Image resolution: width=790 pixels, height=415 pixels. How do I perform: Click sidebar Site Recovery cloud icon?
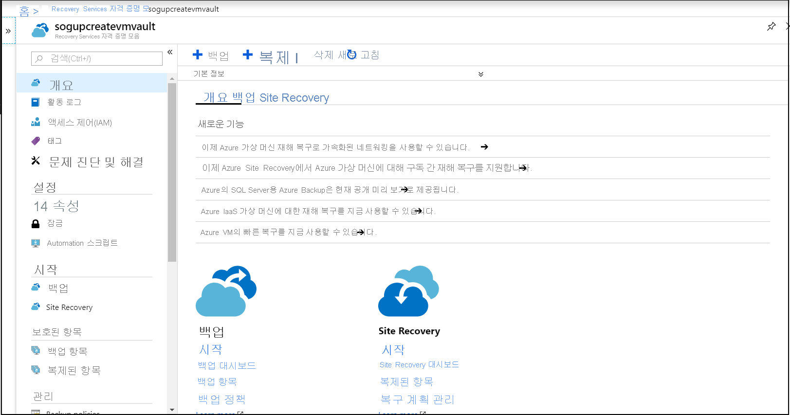tap(36, 307)
